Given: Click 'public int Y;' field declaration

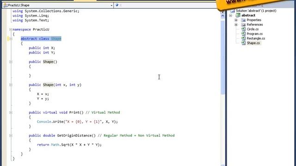Looking at the screenshot, I should [x=42, y=53].
